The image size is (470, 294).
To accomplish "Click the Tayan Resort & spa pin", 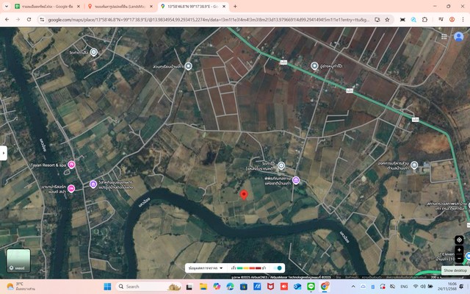I will [71, 165].
